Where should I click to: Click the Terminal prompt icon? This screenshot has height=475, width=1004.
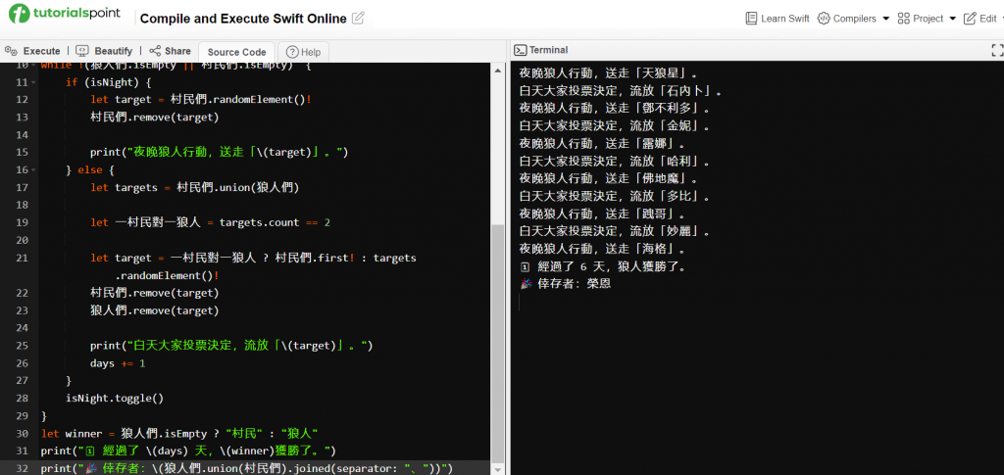(x=521, y=50)
